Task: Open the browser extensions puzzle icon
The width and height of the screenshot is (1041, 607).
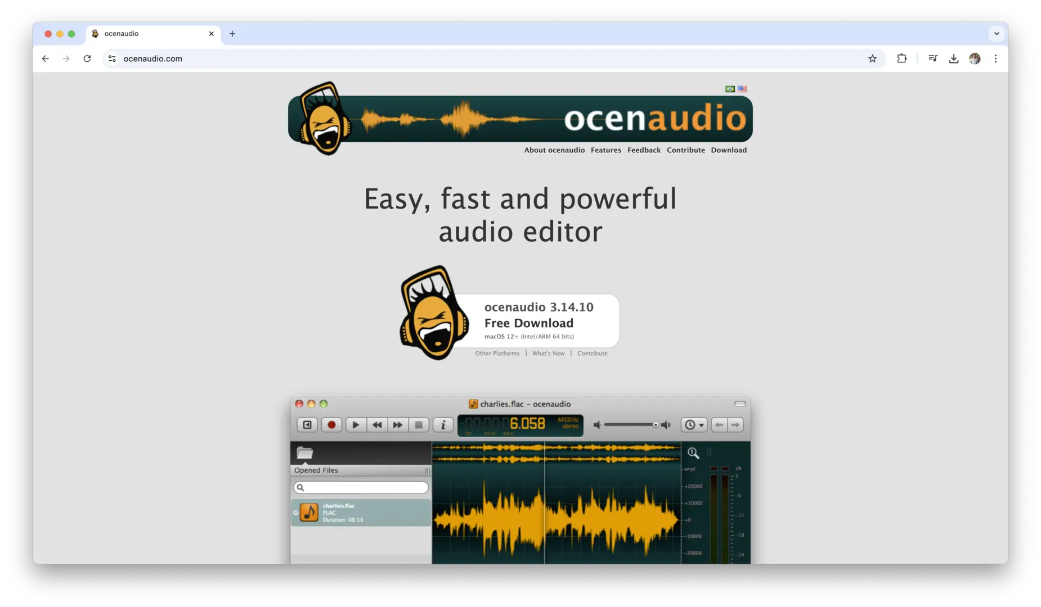Action: pyautogui.click(x=901, y=58)
